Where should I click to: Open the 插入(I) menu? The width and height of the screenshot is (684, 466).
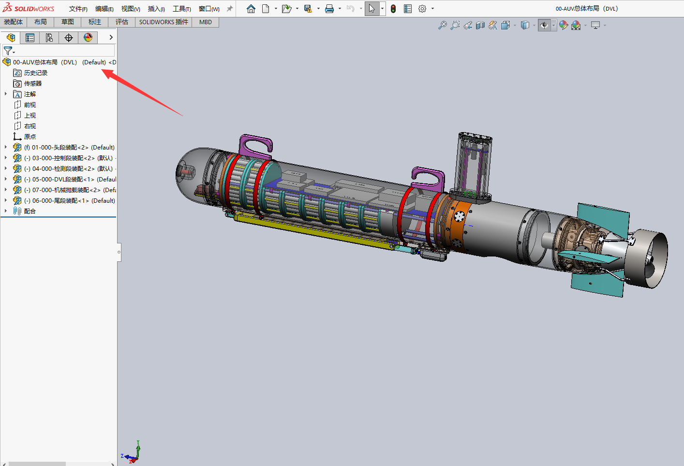[x=156, y=9]
